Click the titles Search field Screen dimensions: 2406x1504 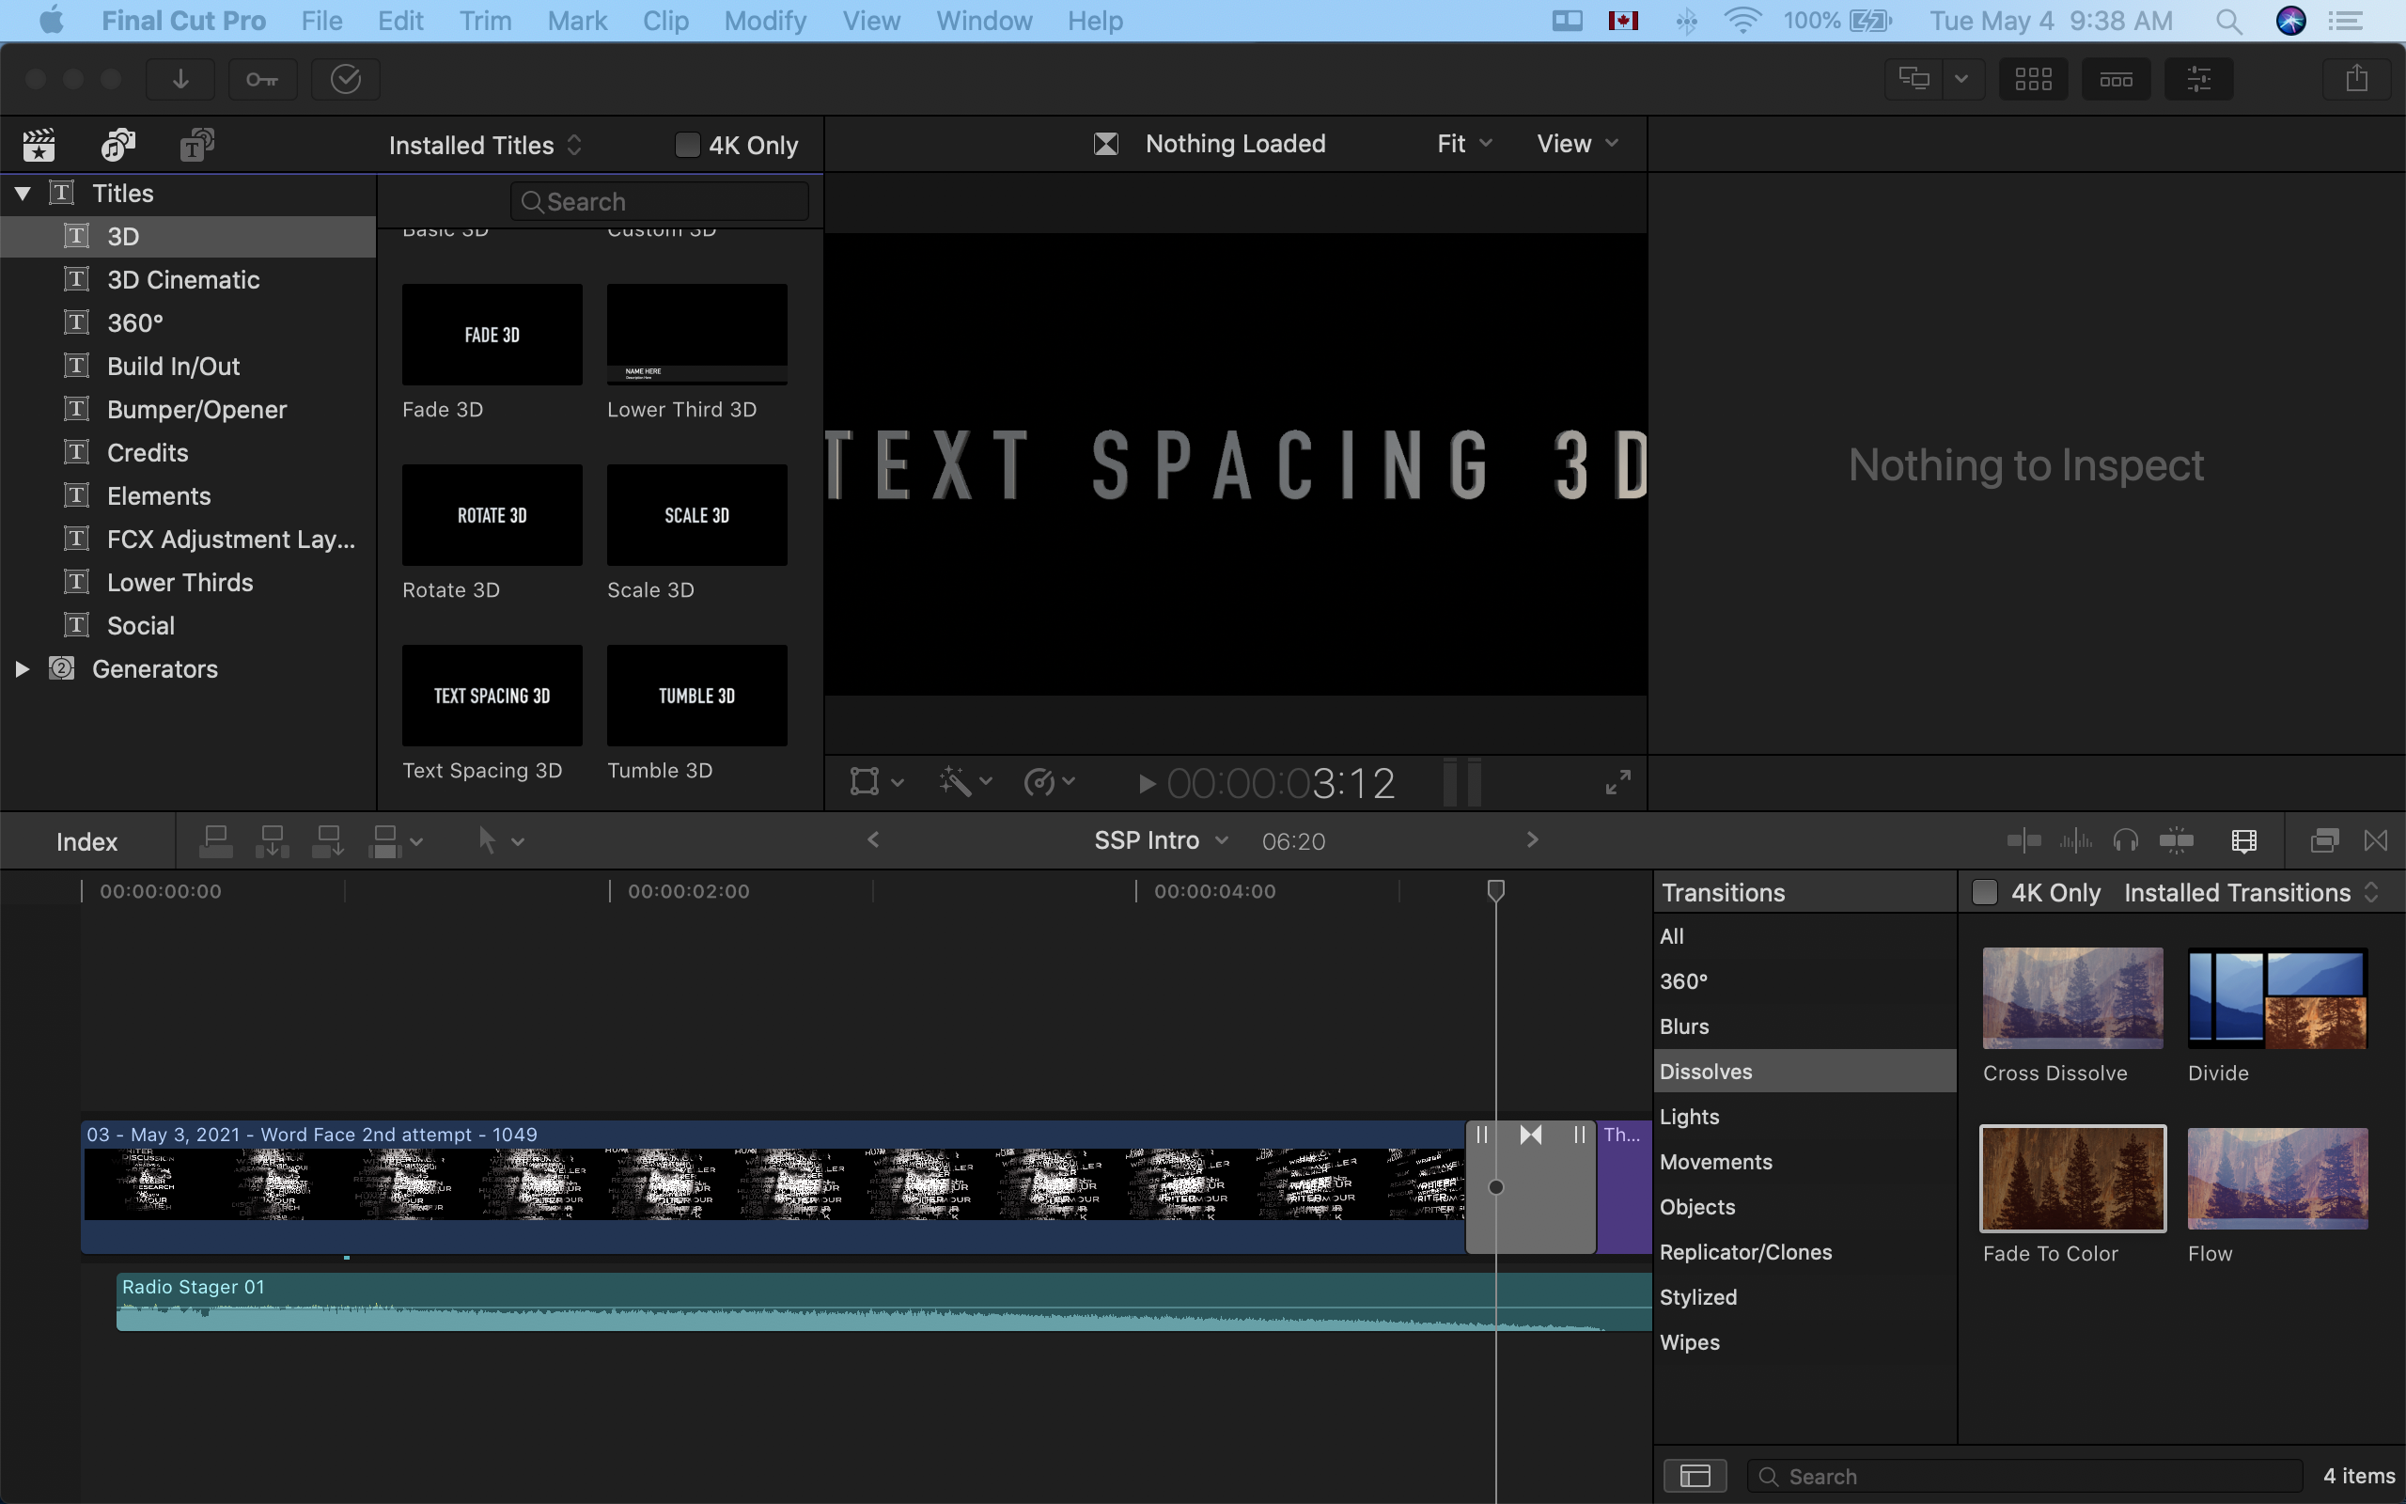click(x=659, y=202)
